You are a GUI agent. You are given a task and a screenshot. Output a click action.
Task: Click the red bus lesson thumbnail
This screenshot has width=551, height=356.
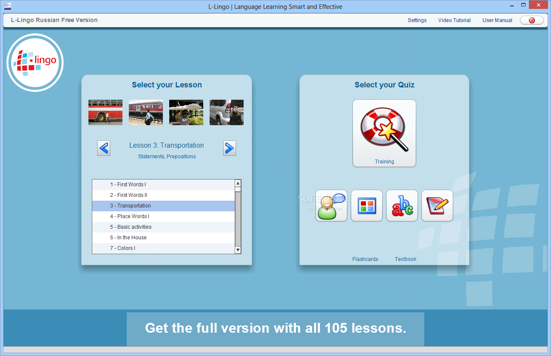(105, 112)
